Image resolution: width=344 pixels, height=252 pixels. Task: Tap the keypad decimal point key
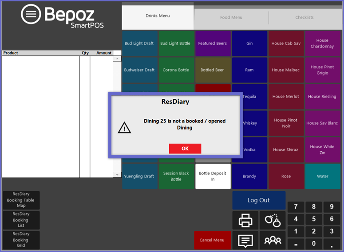coord(332,244)
